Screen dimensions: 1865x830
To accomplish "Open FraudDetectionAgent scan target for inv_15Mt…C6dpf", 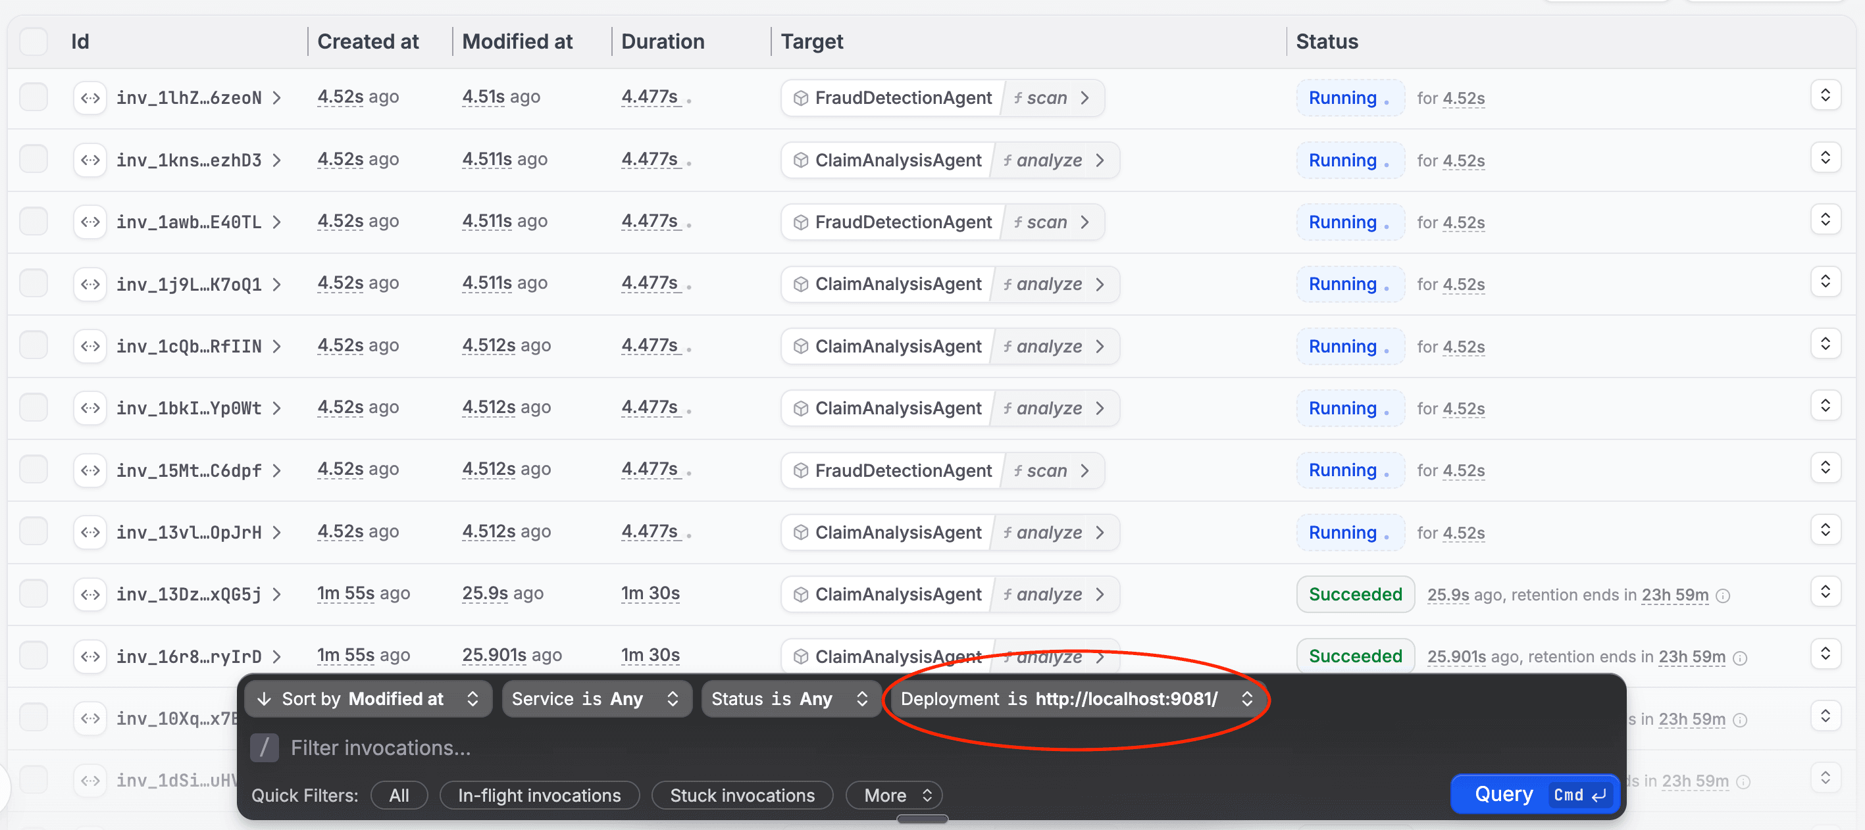I will [942, 470].
